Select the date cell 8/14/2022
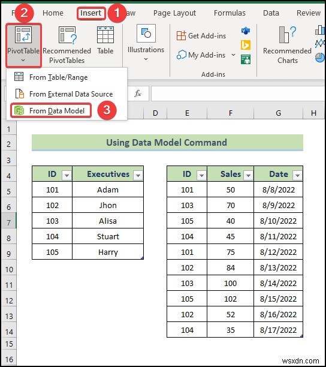Viewport: 326px width, 367px height. pyautogui.click(x=278, y=283)
